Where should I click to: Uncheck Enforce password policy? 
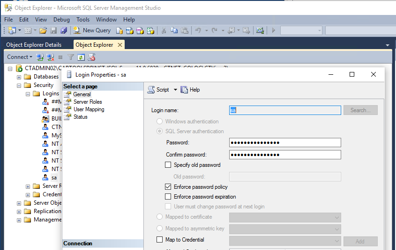point(168,187)
